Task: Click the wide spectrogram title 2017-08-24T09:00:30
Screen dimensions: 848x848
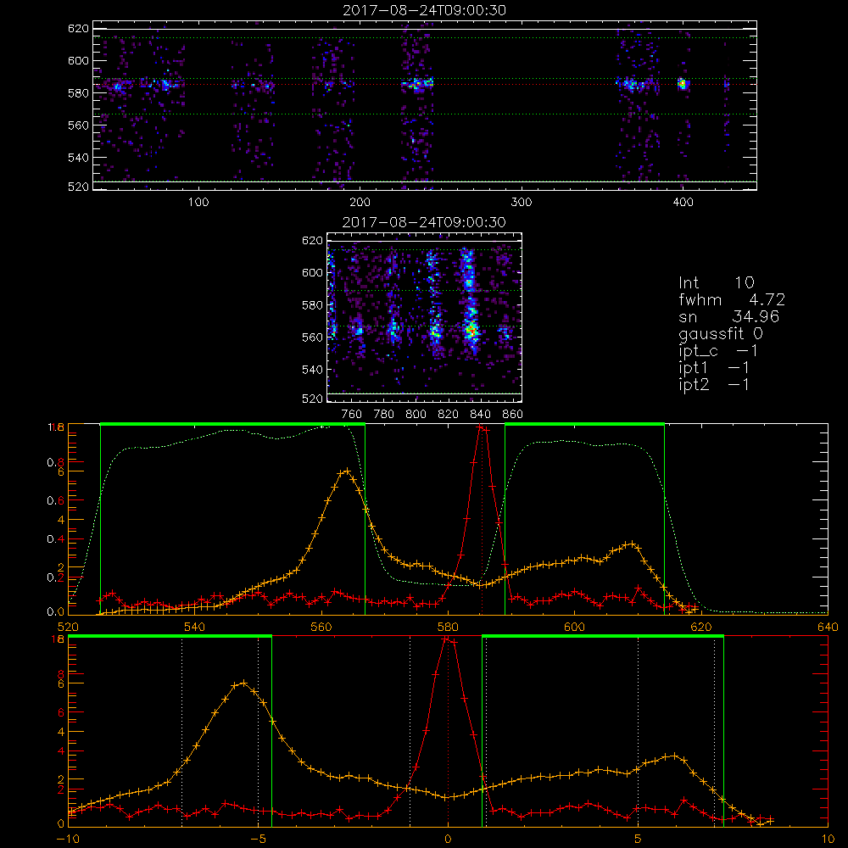Action: click(x=425, y=10)
